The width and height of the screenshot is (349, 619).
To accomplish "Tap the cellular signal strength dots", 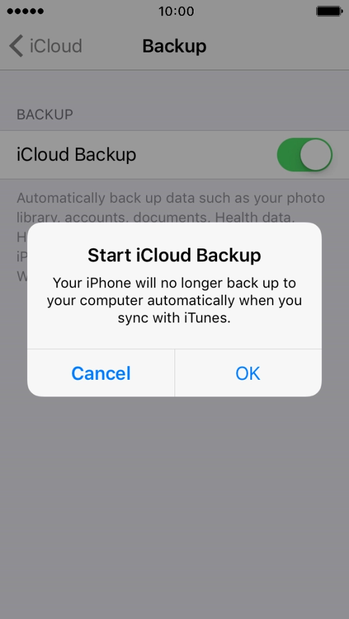I will click(x=25, y=11).
